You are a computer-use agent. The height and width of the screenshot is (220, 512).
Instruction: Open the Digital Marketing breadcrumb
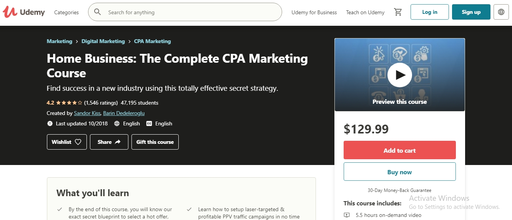click(103, 41)
